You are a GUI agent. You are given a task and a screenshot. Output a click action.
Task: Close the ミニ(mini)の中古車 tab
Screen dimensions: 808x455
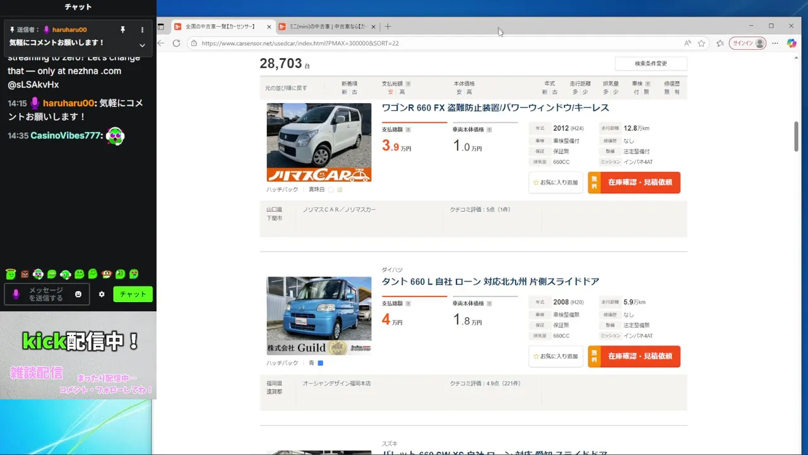point(374,27)
